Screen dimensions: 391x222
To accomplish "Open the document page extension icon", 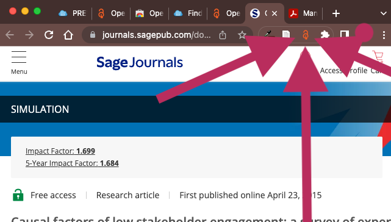I will [286, 34].
